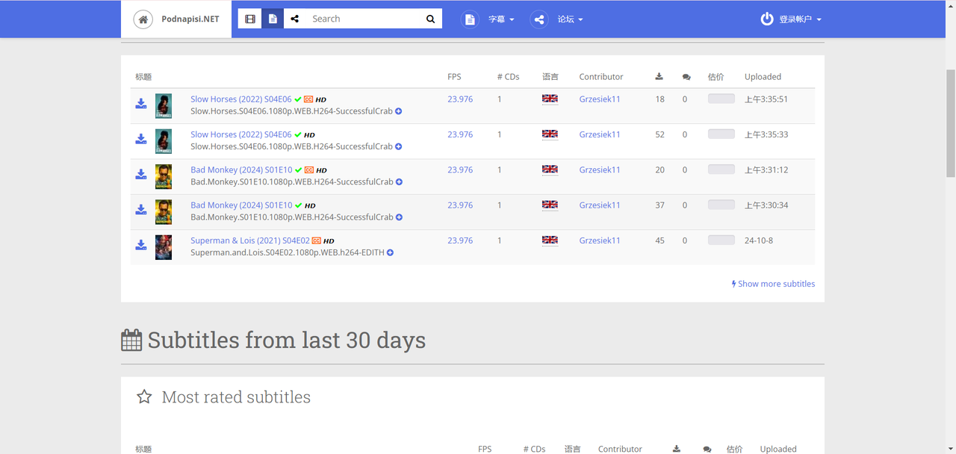The image size is (956, 454).
Task: Click the CC icon on Slow Horses 上午3:35:51 row
Action: (308, 99)
